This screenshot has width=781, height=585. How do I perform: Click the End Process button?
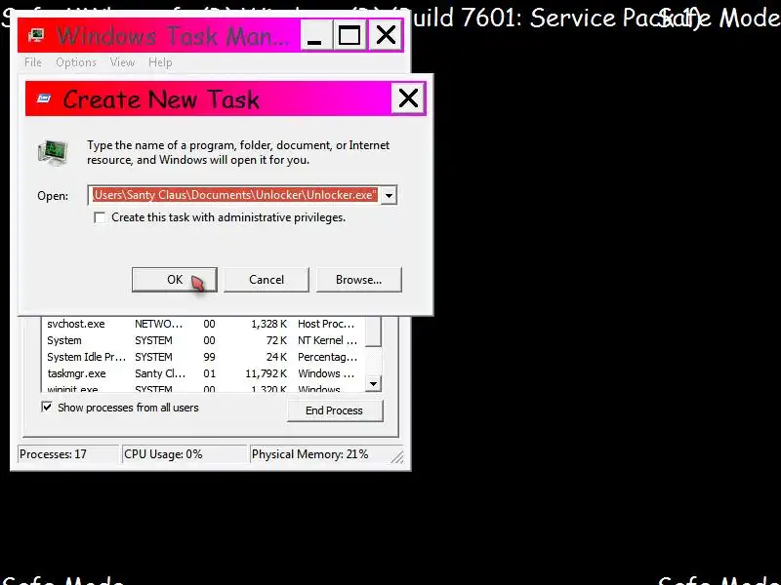point(334,410)
